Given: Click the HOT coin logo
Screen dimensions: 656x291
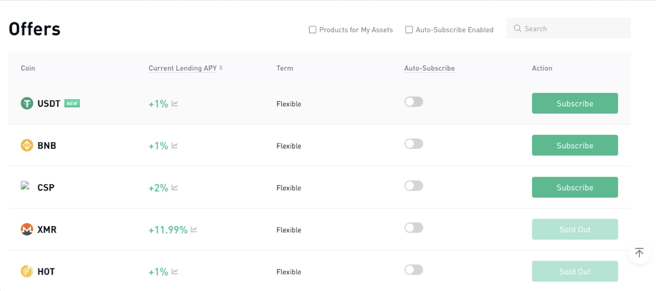Looking at the screenshot, I should (27, 271).
